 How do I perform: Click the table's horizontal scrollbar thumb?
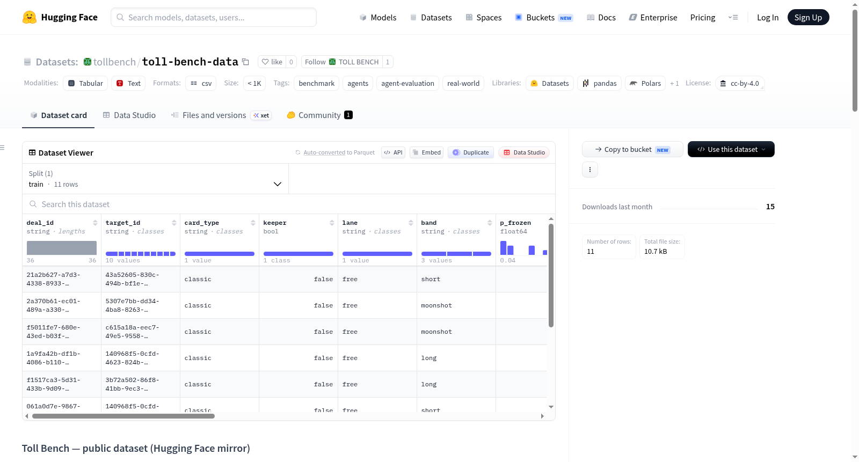[123, 416]
